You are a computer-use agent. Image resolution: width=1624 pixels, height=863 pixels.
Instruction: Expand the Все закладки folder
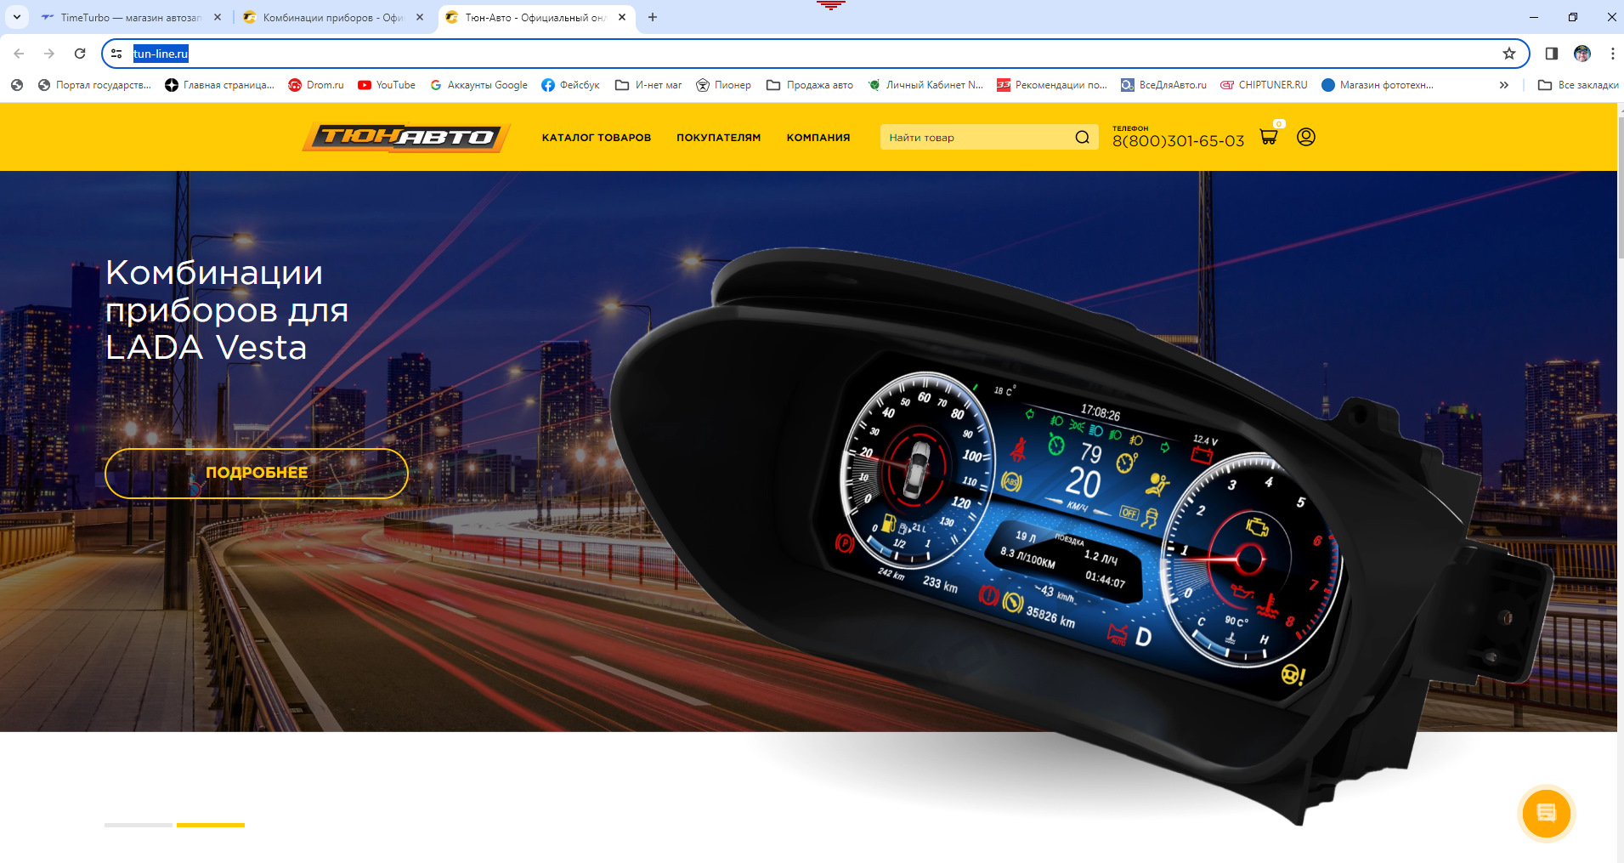point(1578,85)
